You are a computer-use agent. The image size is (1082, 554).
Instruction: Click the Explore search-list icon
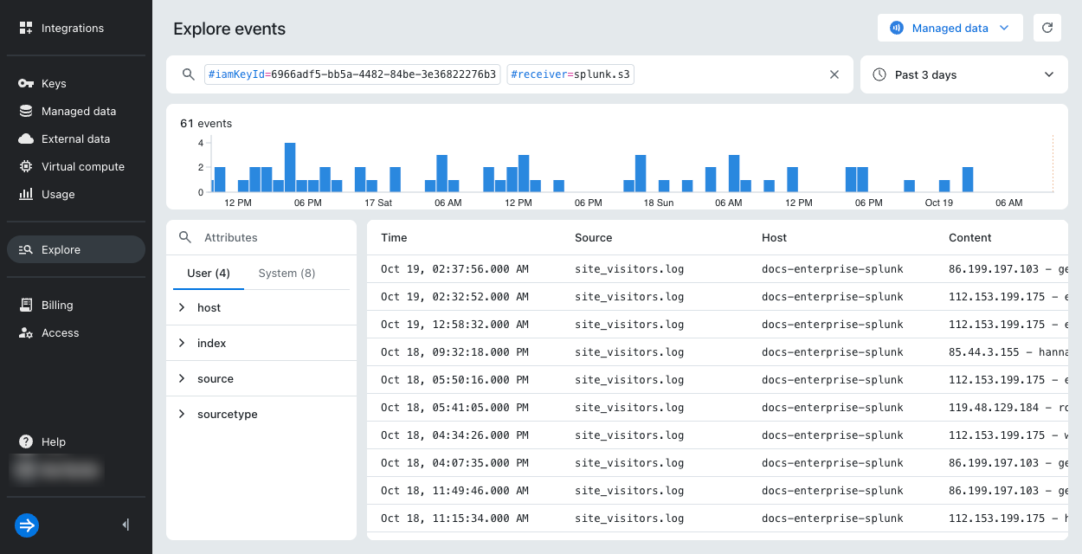coord(26,249)
